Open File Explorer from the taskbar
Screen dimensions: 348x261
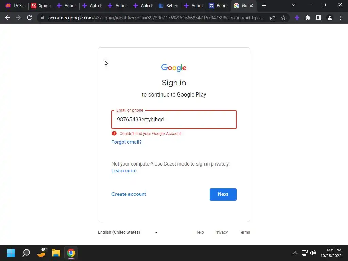(x=56, y=253)
